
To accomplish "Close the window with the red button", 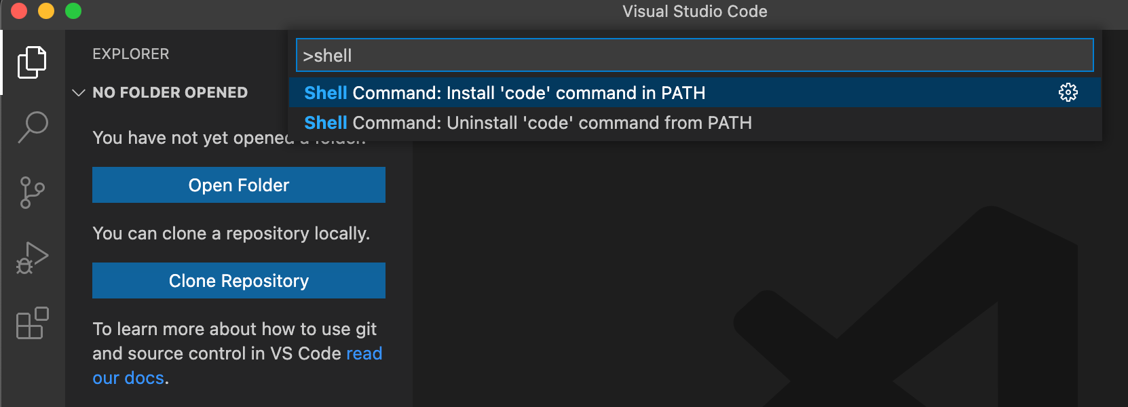I will 19,11.
